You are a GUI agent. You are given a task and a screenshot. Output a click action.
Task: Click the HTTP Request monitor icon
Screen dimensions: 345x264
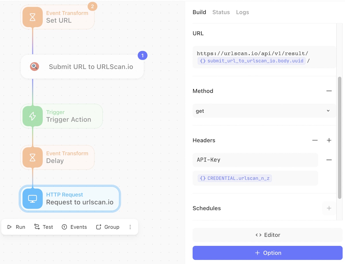coord(32,199)
